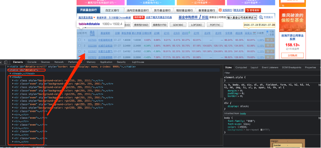Click the 查看最新 refresh button

pos(253,10)
